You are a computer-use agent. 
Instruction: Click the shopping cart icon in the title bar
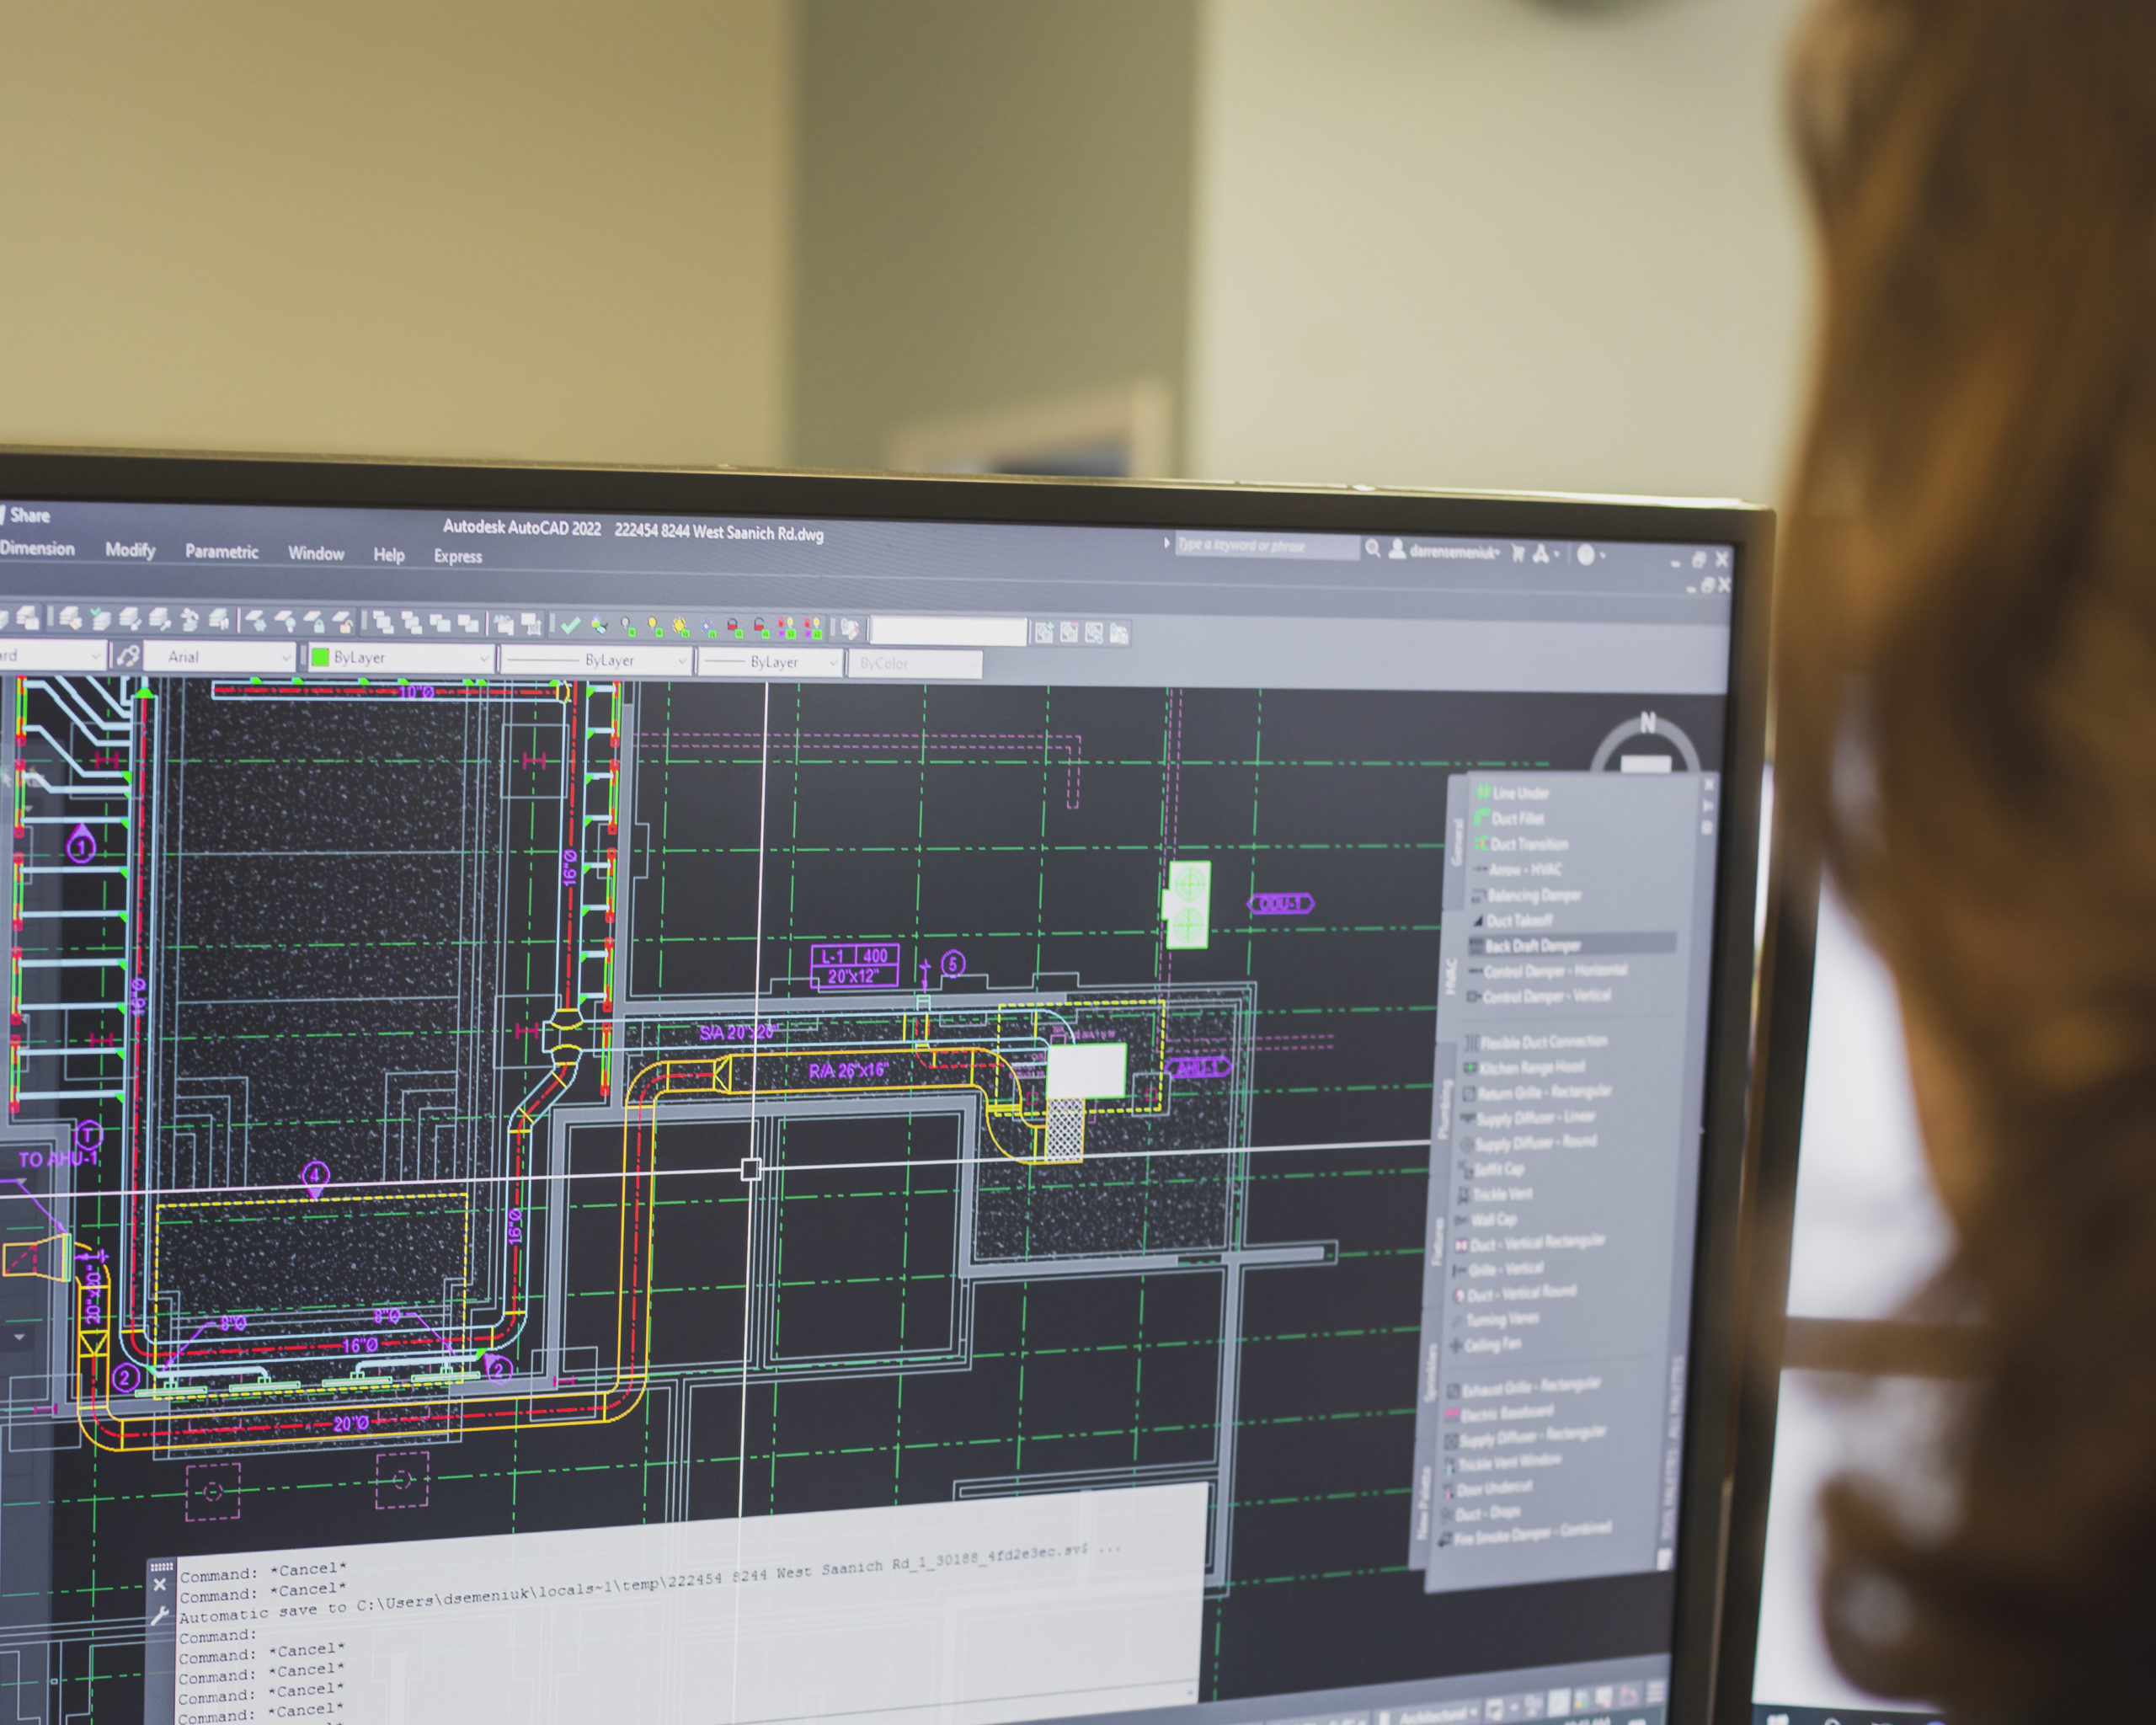[1518, 553]
